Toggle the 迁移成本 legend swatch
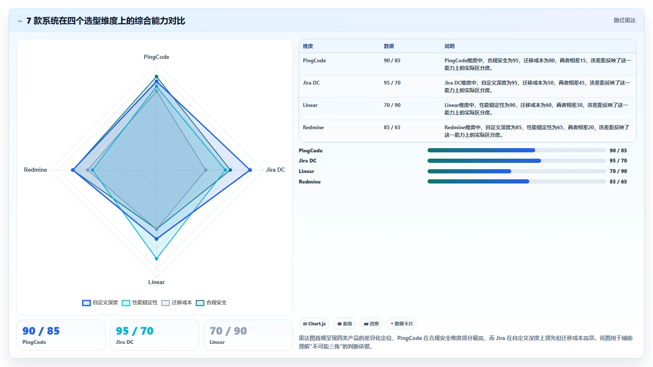This screenshot has height=367, width=653. [165, 303]
